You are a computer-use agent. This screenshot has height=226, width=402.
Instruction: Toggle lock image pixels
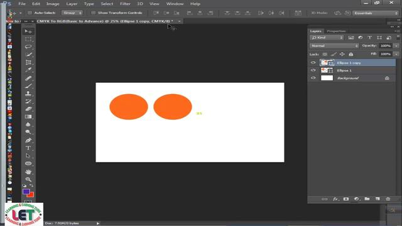click(334, 54)
